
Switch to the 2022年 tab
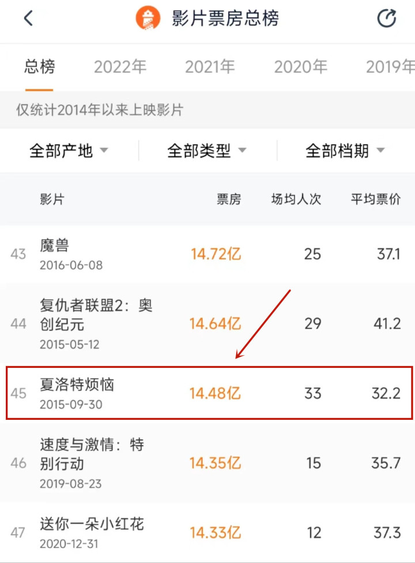[120, 67]
